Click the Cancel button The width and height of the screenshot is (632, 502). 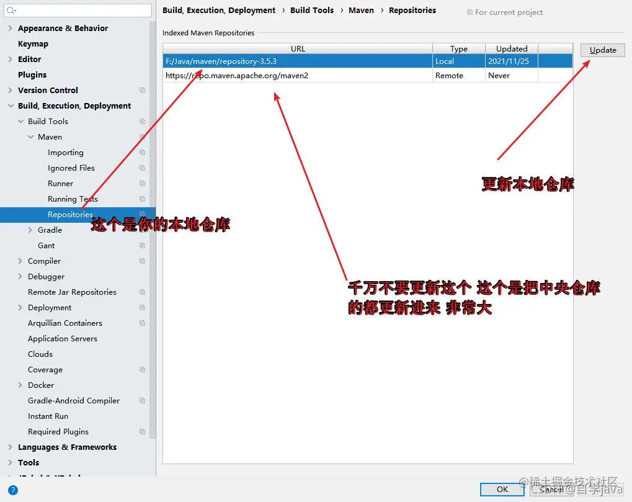click(x=552, y=490)
